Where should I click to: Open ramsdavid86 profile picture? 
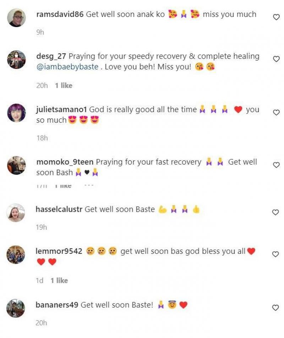(16, 18)
